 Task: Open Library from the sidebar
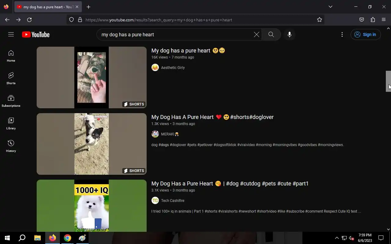click(11, 124)
